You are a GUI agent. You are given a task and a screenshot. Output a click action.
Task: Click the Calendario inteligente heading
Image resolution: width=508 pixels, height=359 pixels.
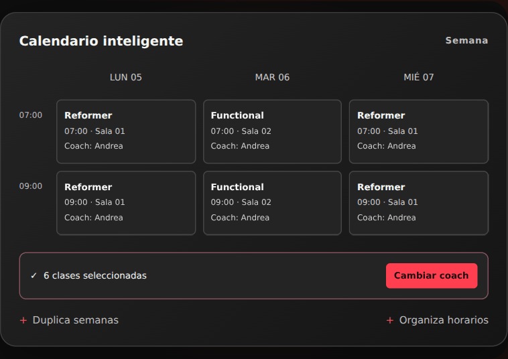point(101,41)
